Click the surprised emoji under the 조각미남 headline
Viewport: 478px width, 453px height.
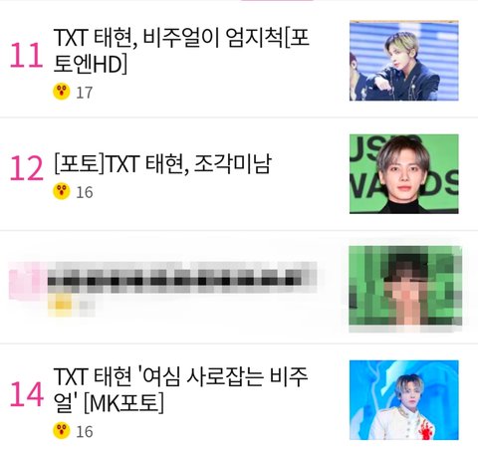tap(62, 191)
